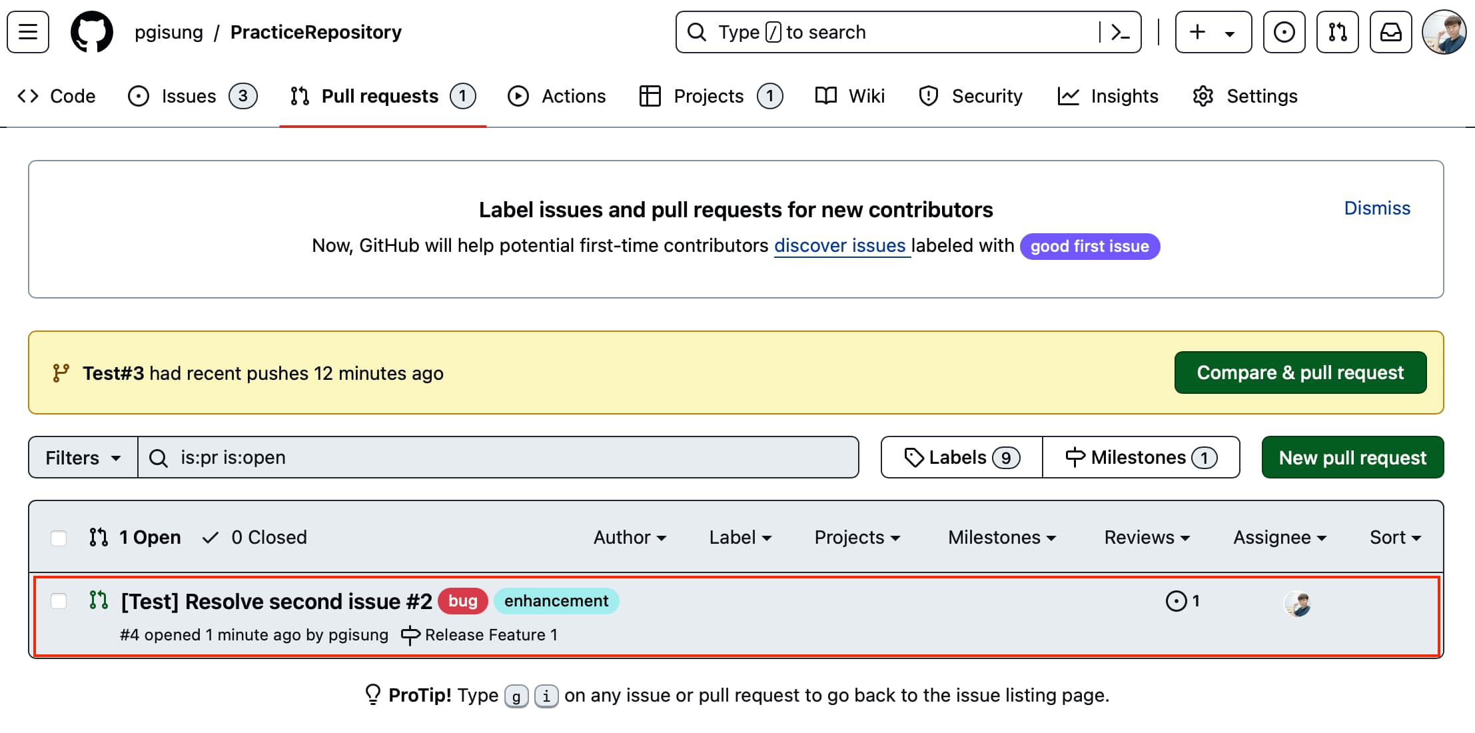This screenshot has width=1475, height=733.
Task: Open the notifications inbox icon
Action: tap(1391, 32)
